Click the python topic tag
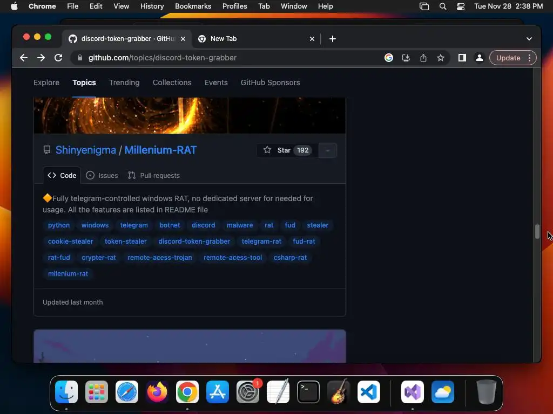This screenshot has height=414, width=553. (x=59, y=225)
